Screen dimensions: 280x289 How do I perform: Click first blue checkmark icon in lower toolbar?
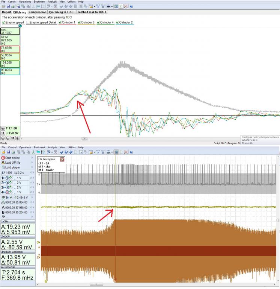tap(62, 152)
